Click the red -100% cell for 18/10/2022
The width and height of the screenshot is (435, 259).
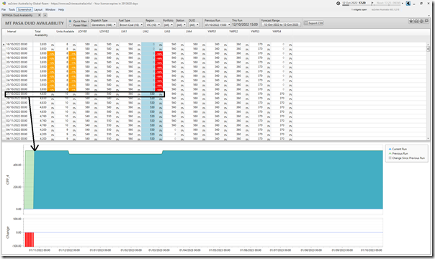coord(159,53)
